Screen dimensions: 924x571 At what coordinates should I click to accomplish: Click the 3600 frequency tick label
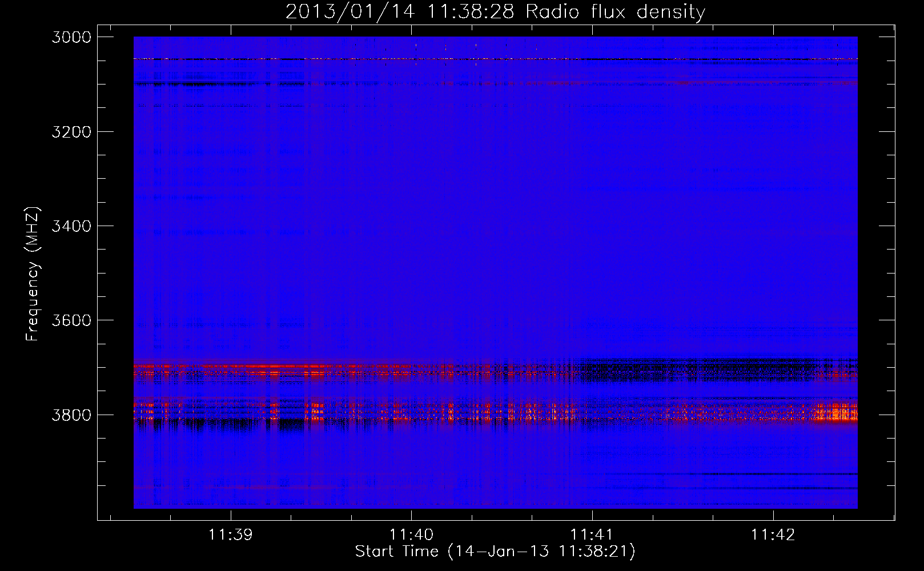coord(71,320)
